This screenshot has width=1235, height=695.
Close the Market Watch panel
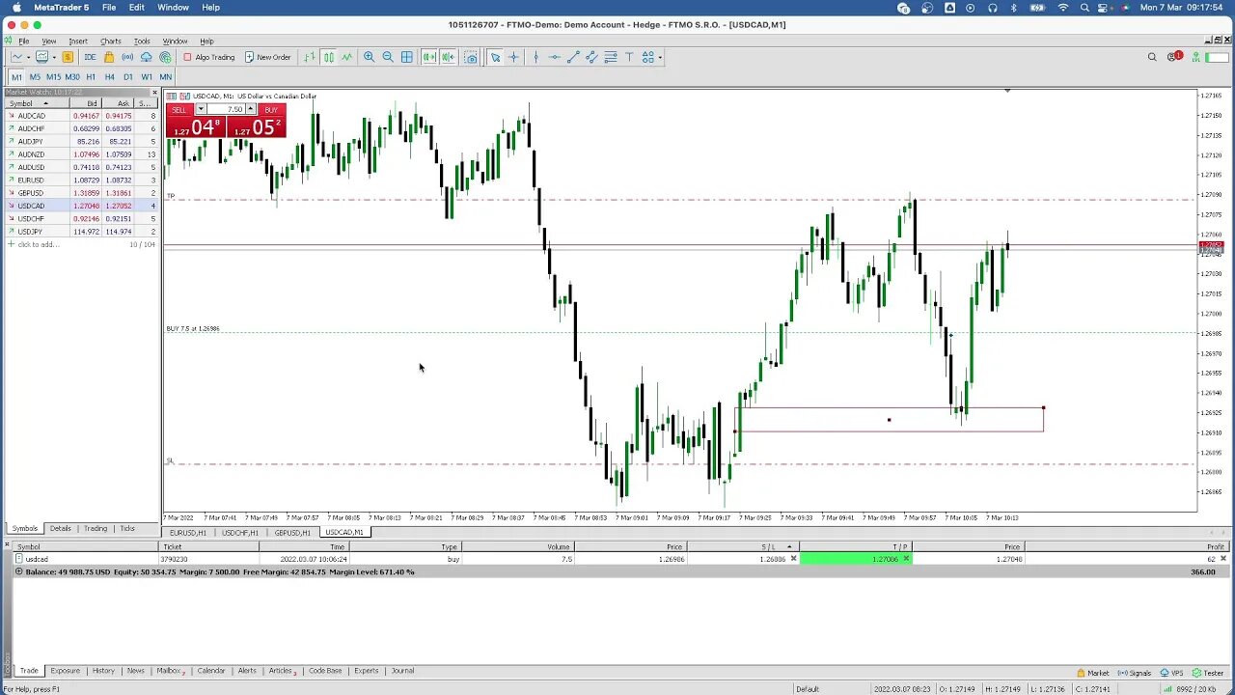154,93
